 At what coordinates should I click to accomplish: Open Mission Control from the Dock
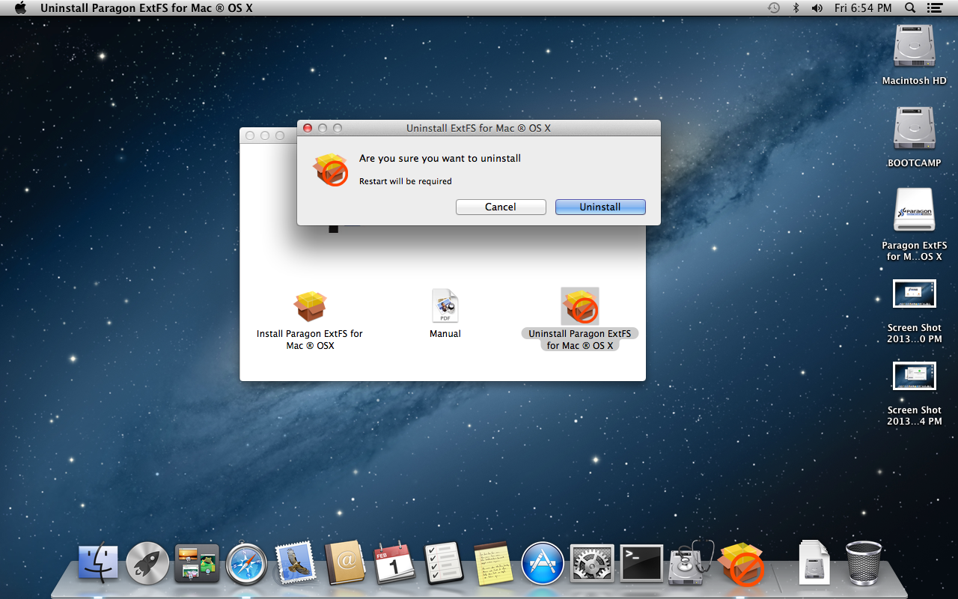[x=197, y=563]
